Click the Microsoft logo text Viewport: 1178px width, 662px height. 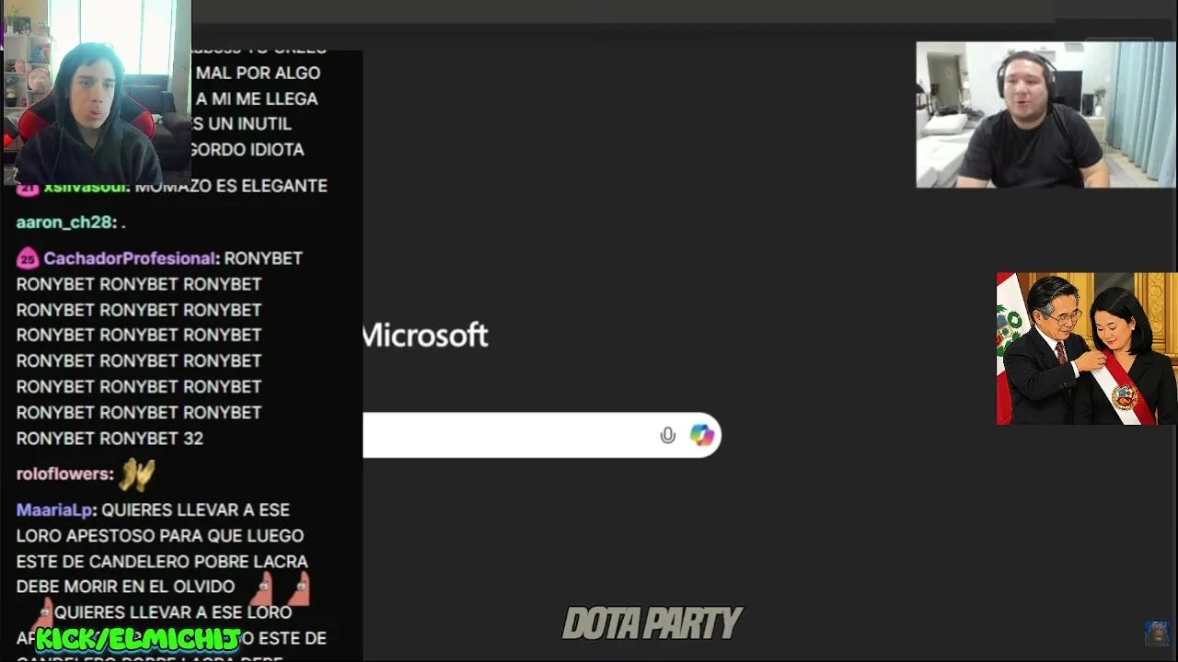click(x=424, y=335)
